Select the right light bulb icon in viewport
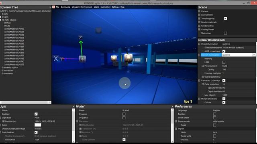Viewport: 257px width, 144px height. click(x=128, y=58)
